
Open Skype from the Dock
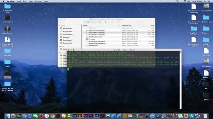coord(192,116)
